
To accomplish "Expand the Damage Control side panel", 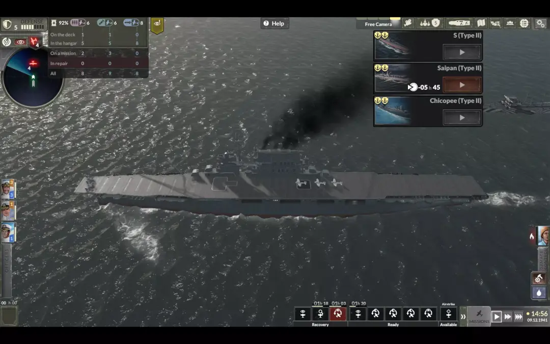I will pos(543,258).
